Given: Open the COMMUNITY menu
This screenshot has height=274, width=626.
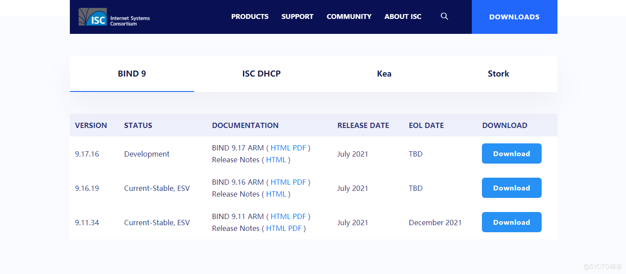Looking at the screenshot, I should click(x=349, y=17).
